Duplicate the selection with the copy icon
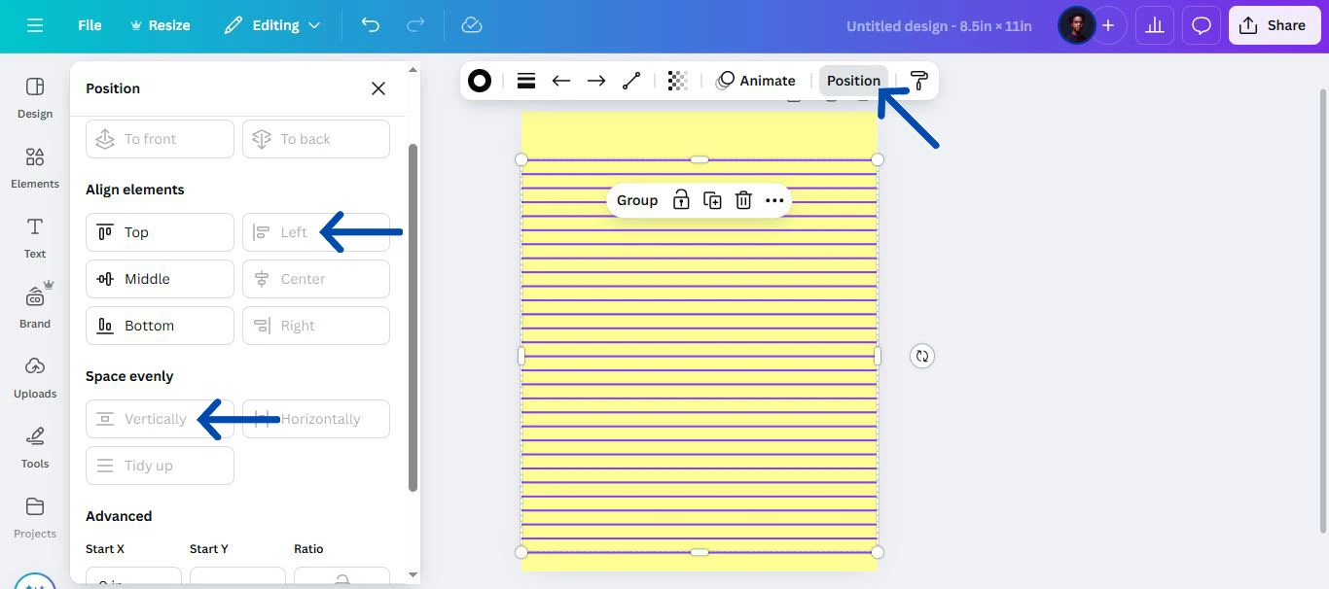 (712, 200)
